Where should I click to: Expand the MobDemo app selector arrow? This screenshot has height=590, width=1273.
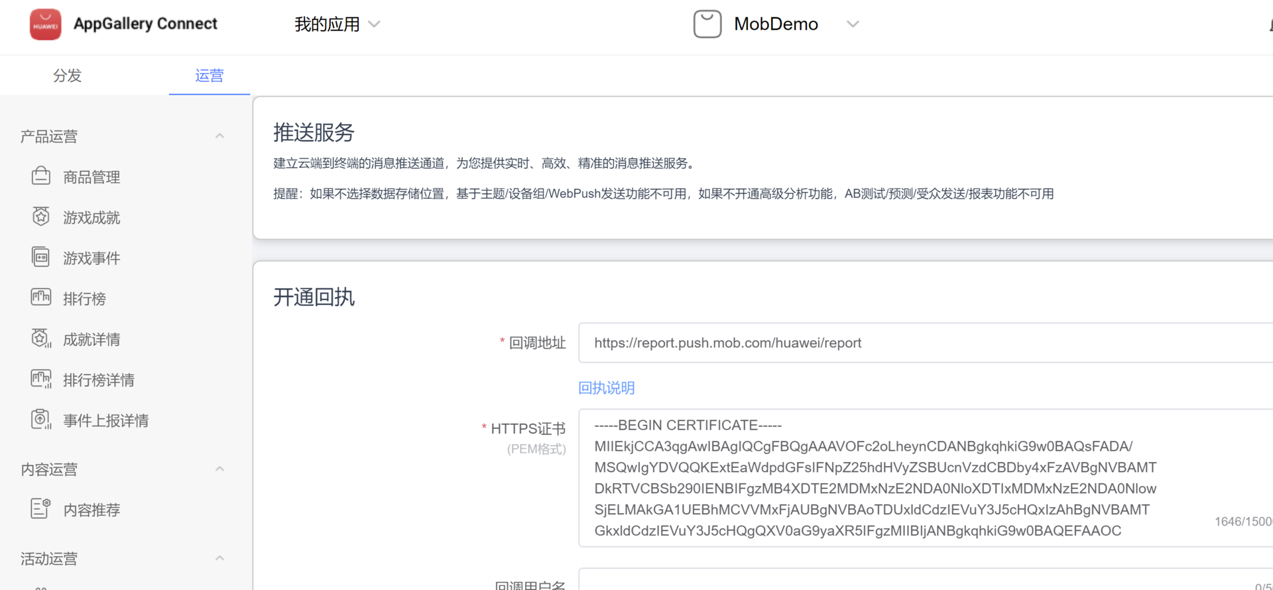point(853,25)
